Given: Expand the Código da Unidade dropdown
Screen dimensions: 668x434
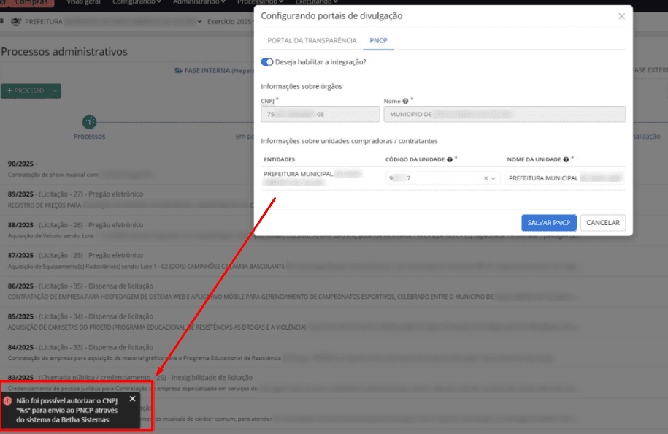Looking at the screenshot, I should pyautogui.click(x=494, y=178).
